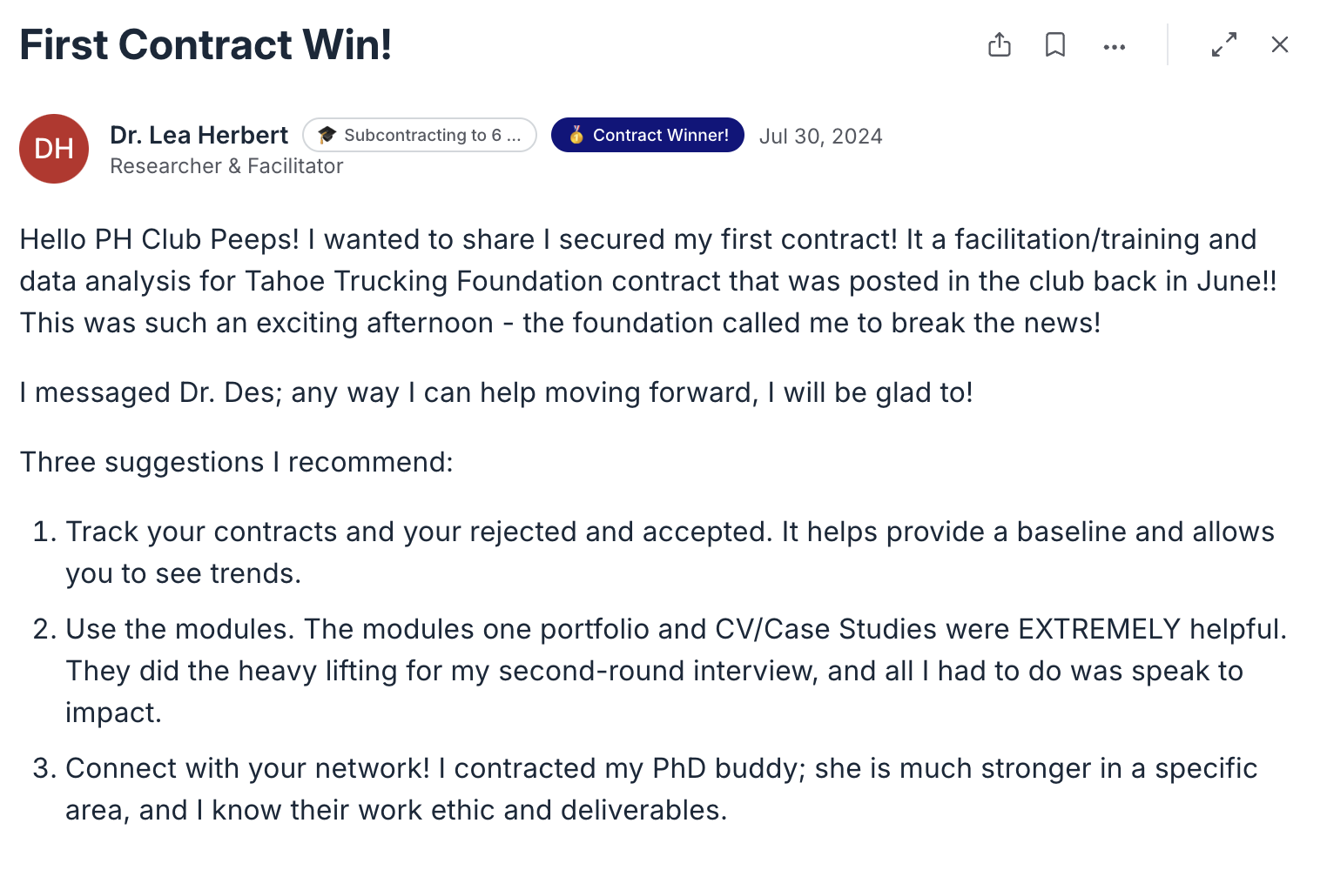This screenshot has width=1327, height=870.
Task: Click the medal icon in Contract Winner badge
Action: (x=576, y=135)
